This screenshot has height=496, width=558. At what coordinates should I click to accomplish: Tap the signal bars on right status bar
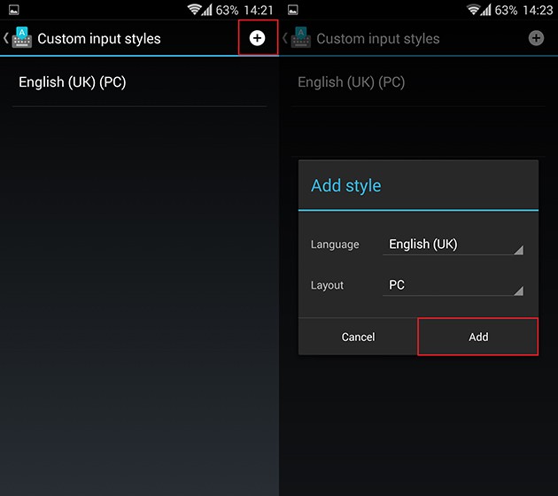pyautogui.click(x=485, y=10)
